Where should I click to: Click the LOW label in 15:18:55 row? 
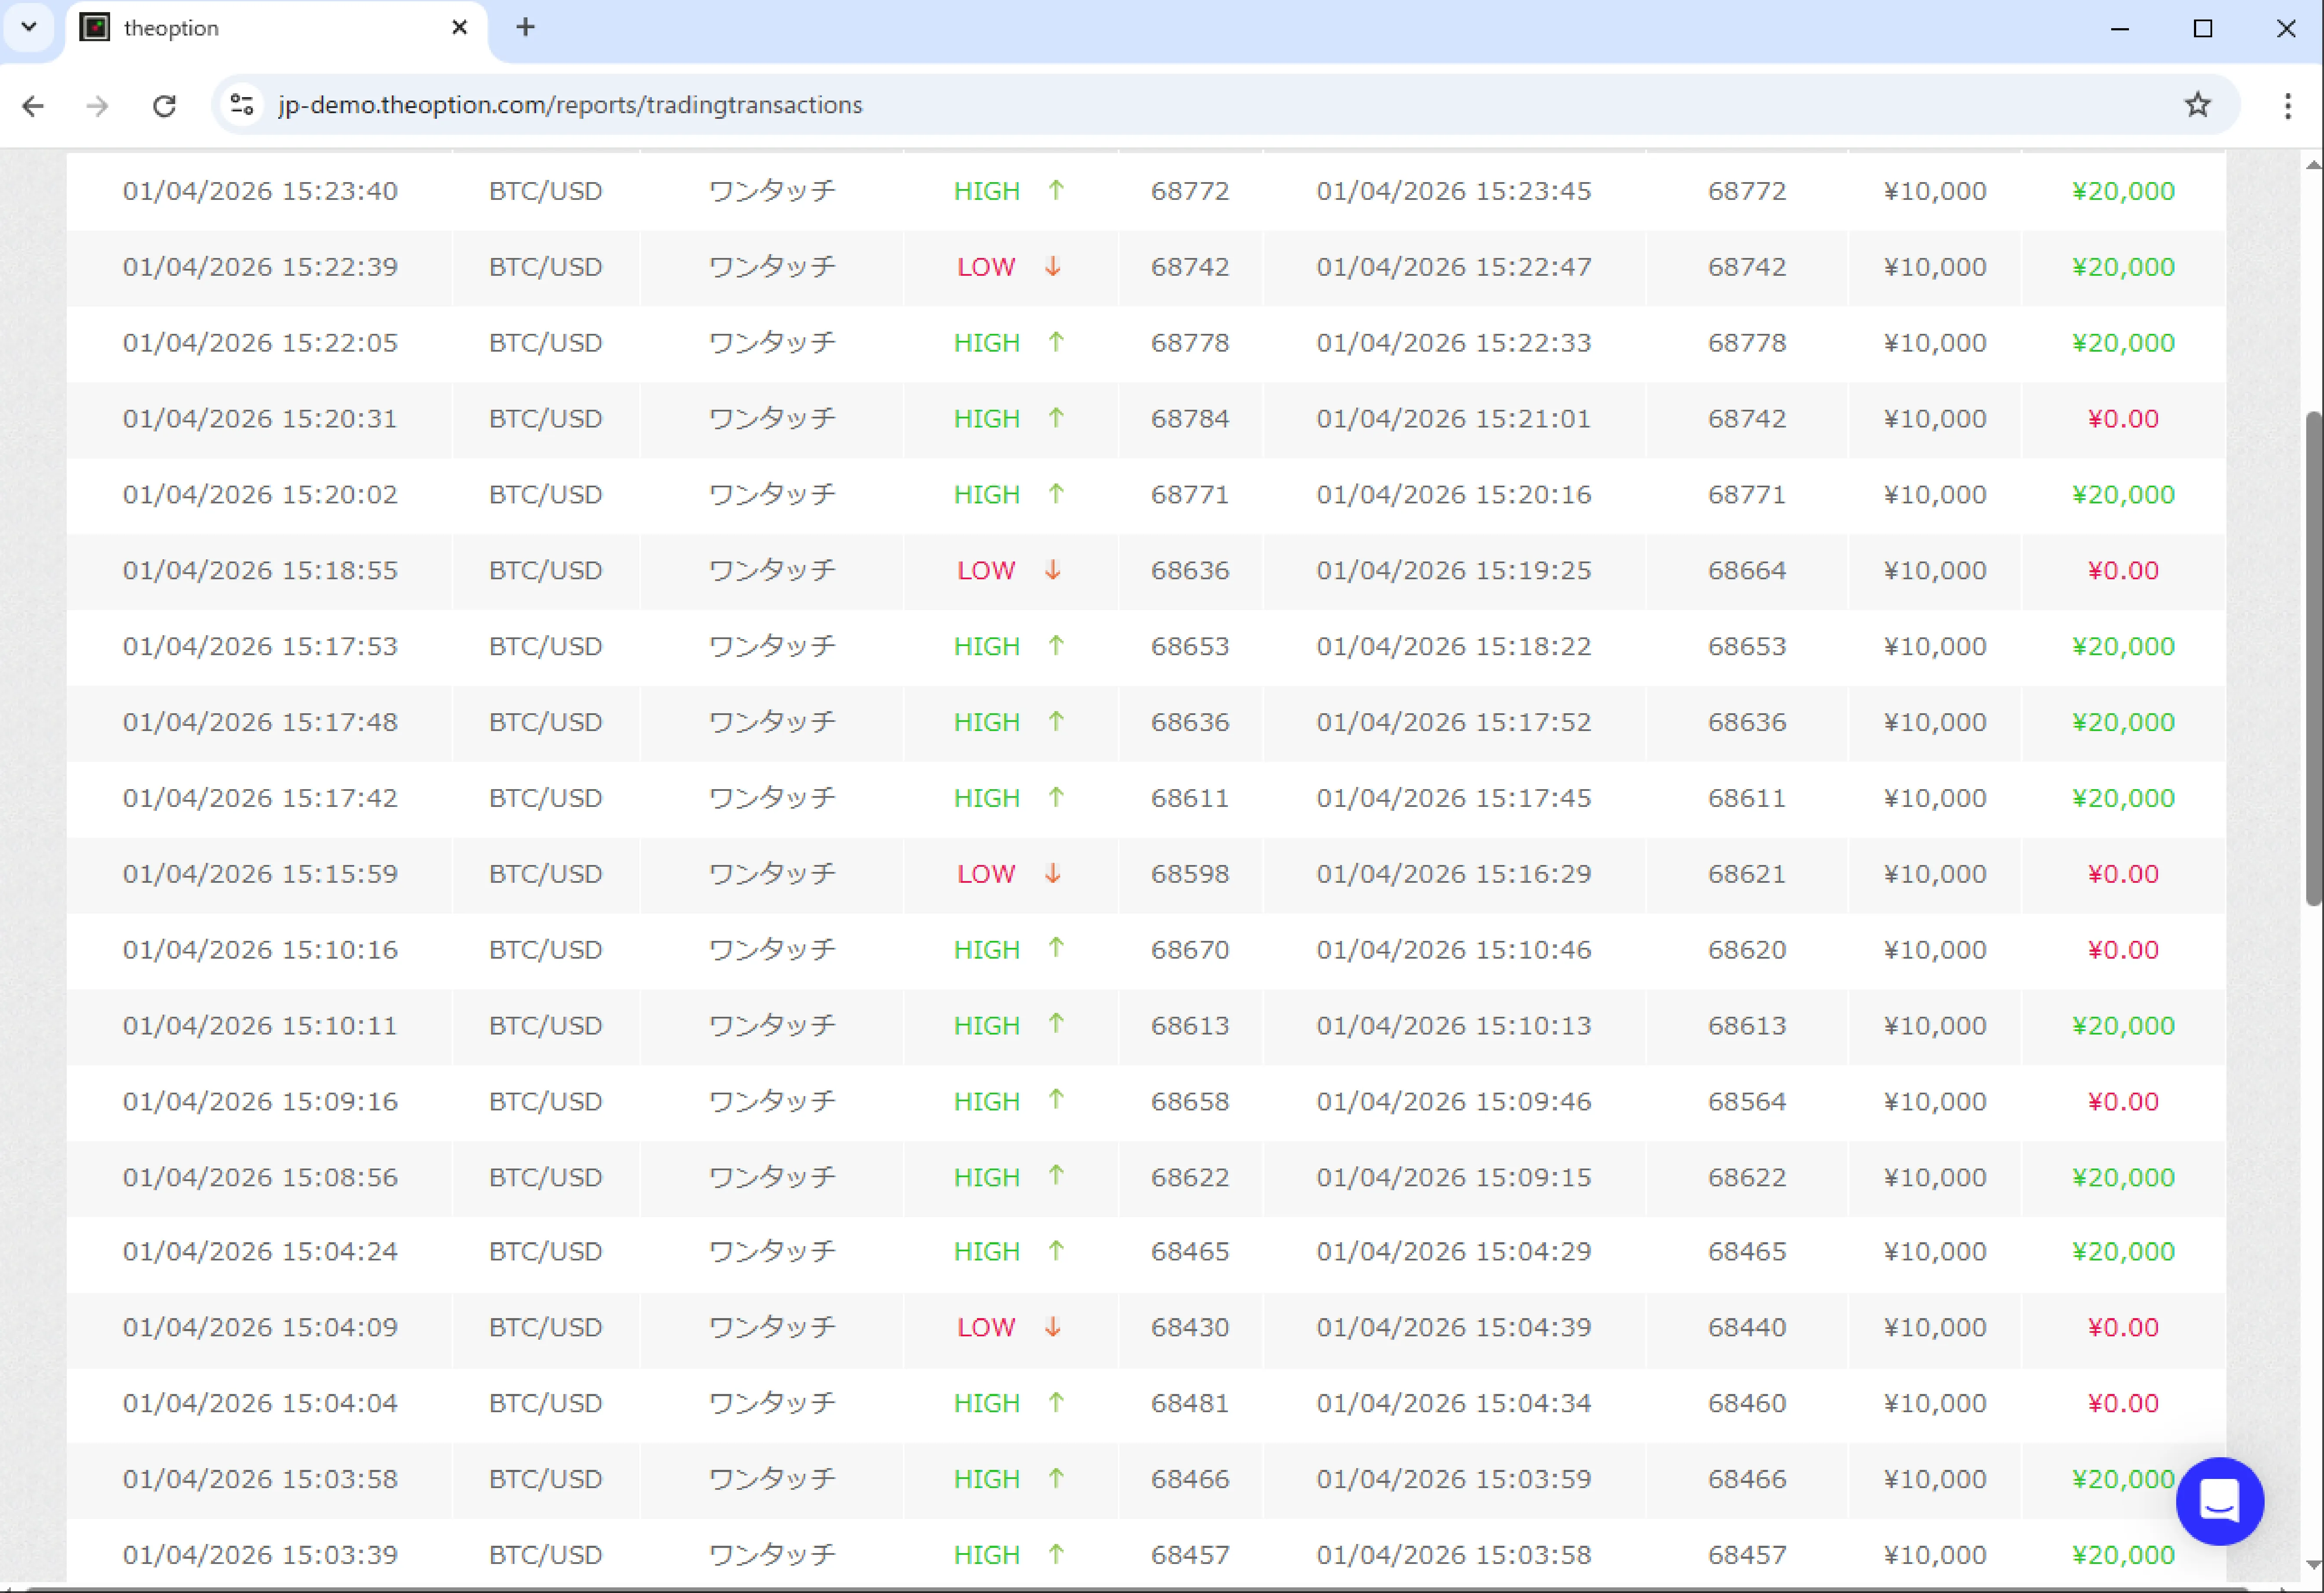point(986,570)
